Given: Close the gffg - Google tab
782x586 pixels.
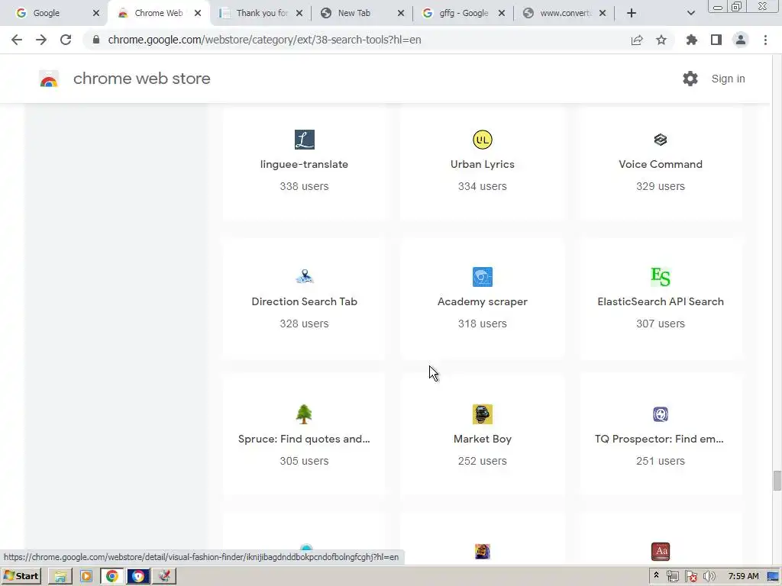Looking at the screenshot, I should pos(502,13).
